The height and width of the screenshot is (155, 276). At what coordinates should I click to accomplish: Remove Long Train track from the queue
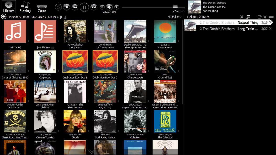pyautogui.click(x=270, y=29)
